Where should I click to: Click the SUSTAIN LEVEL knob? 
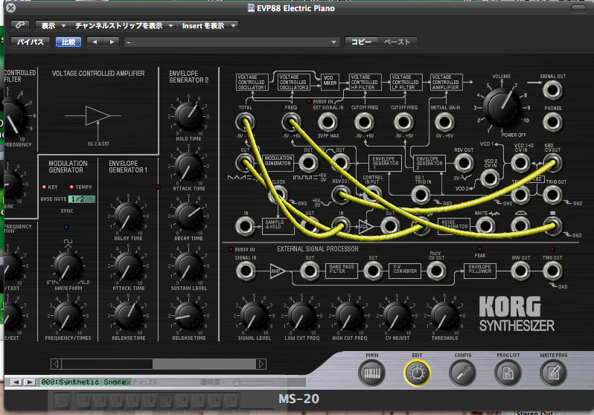(188, 266)
